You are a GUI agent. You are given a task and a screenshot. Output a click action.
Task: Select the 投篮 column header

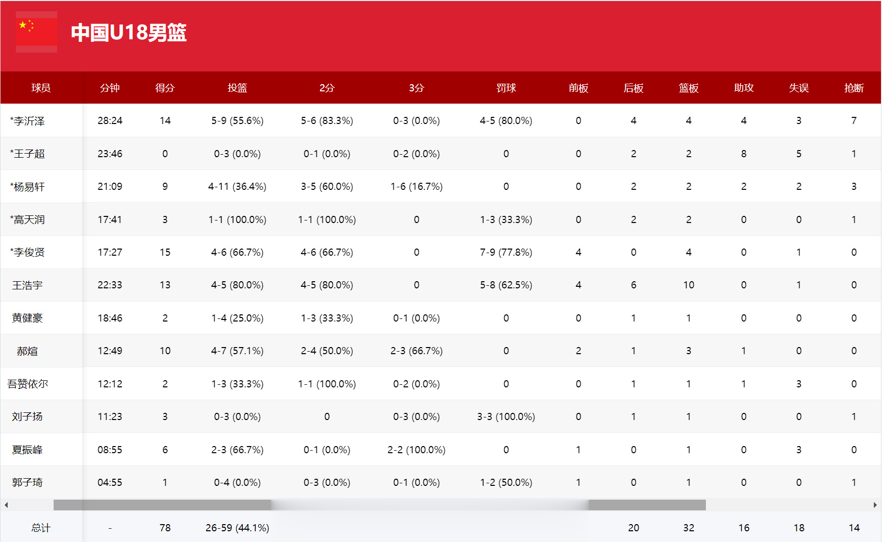[237, 88]
